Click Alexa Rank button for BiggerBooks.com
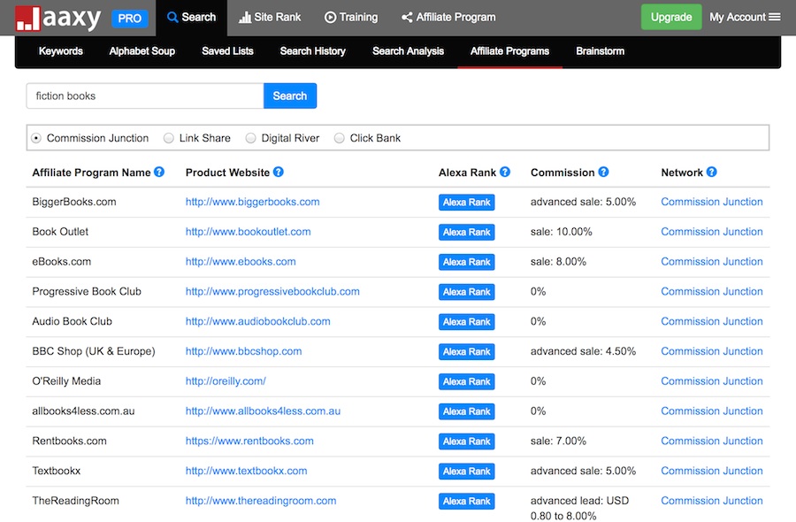Viewport: 796px width, 522px height. (466, 202)
